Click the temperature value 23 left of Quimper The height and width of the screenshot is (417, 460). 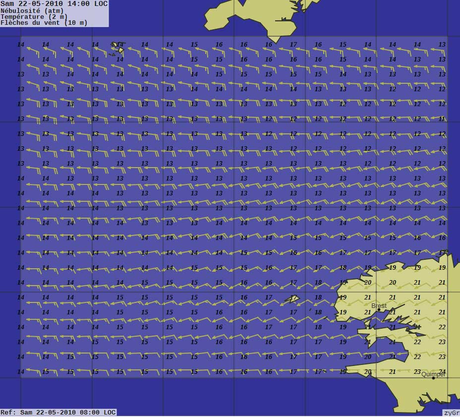pos(417,371)
